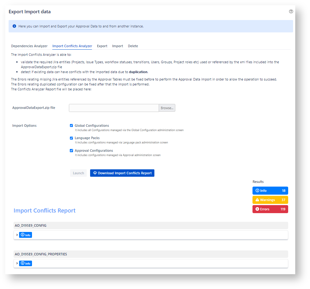
Task: Expand the AO_D195E9_CONFIG_PROPERTIES Info row
Action: pyautogui.click(x=17, y=263)
